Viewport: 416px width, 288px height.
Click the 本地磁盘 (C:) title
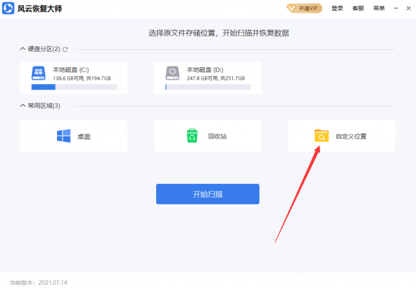click(71, 70)
